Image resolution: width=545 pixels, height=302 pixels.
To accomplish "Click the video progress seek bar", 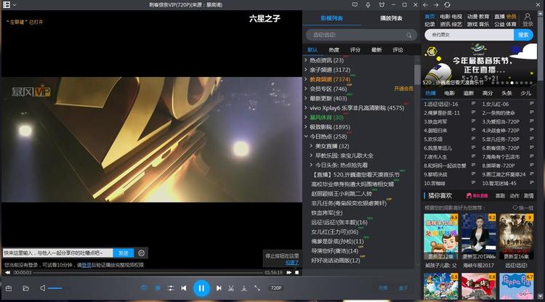I will [145, 273].
